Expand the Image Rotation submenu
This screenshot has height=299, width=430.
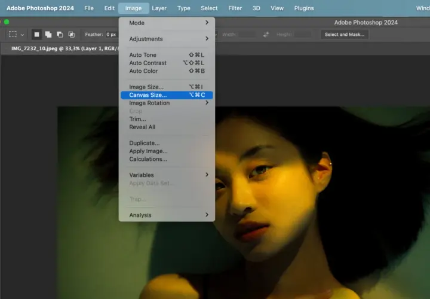point(167,103)
